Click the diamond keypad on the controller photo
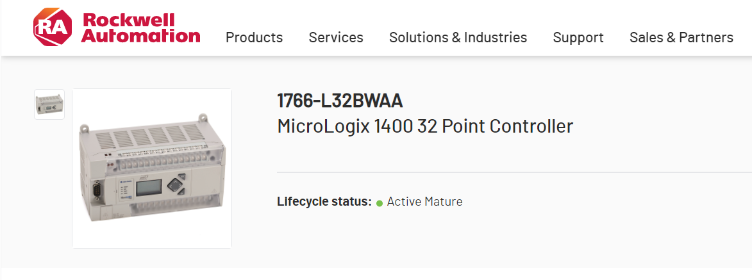The image size is (752, 280). (175, 185)
